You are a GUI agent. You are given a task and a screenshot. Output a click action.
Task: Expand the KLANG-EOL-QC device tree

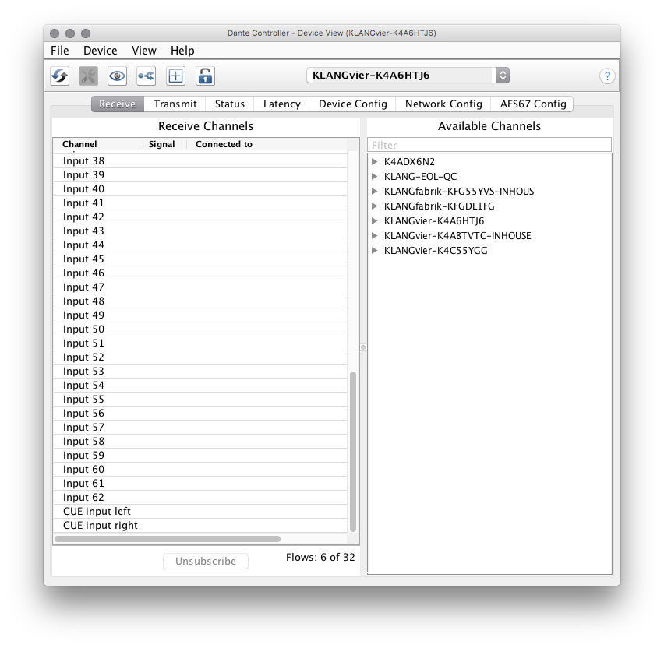point(374,177)
